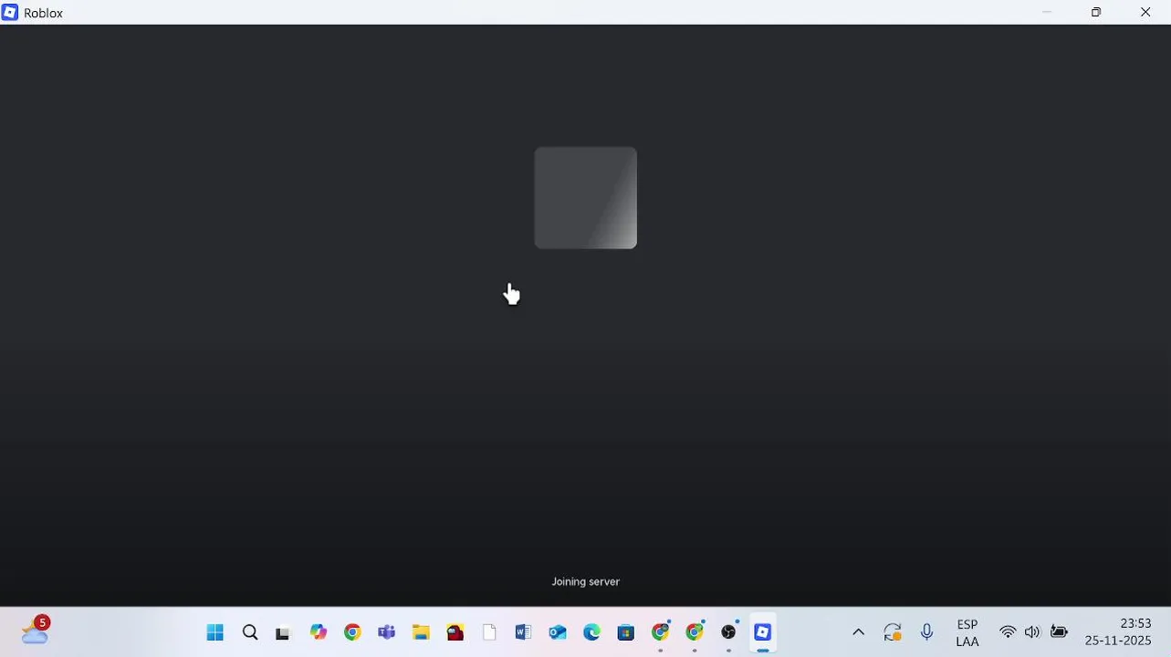Launch the Among Us taskbar icon
This screenshot has width=1171, height=657.
(455, 632)
